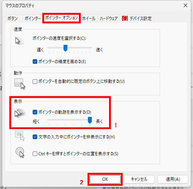Confirm with the OK button
Screen dimensions: 193x189
point(105,179)
